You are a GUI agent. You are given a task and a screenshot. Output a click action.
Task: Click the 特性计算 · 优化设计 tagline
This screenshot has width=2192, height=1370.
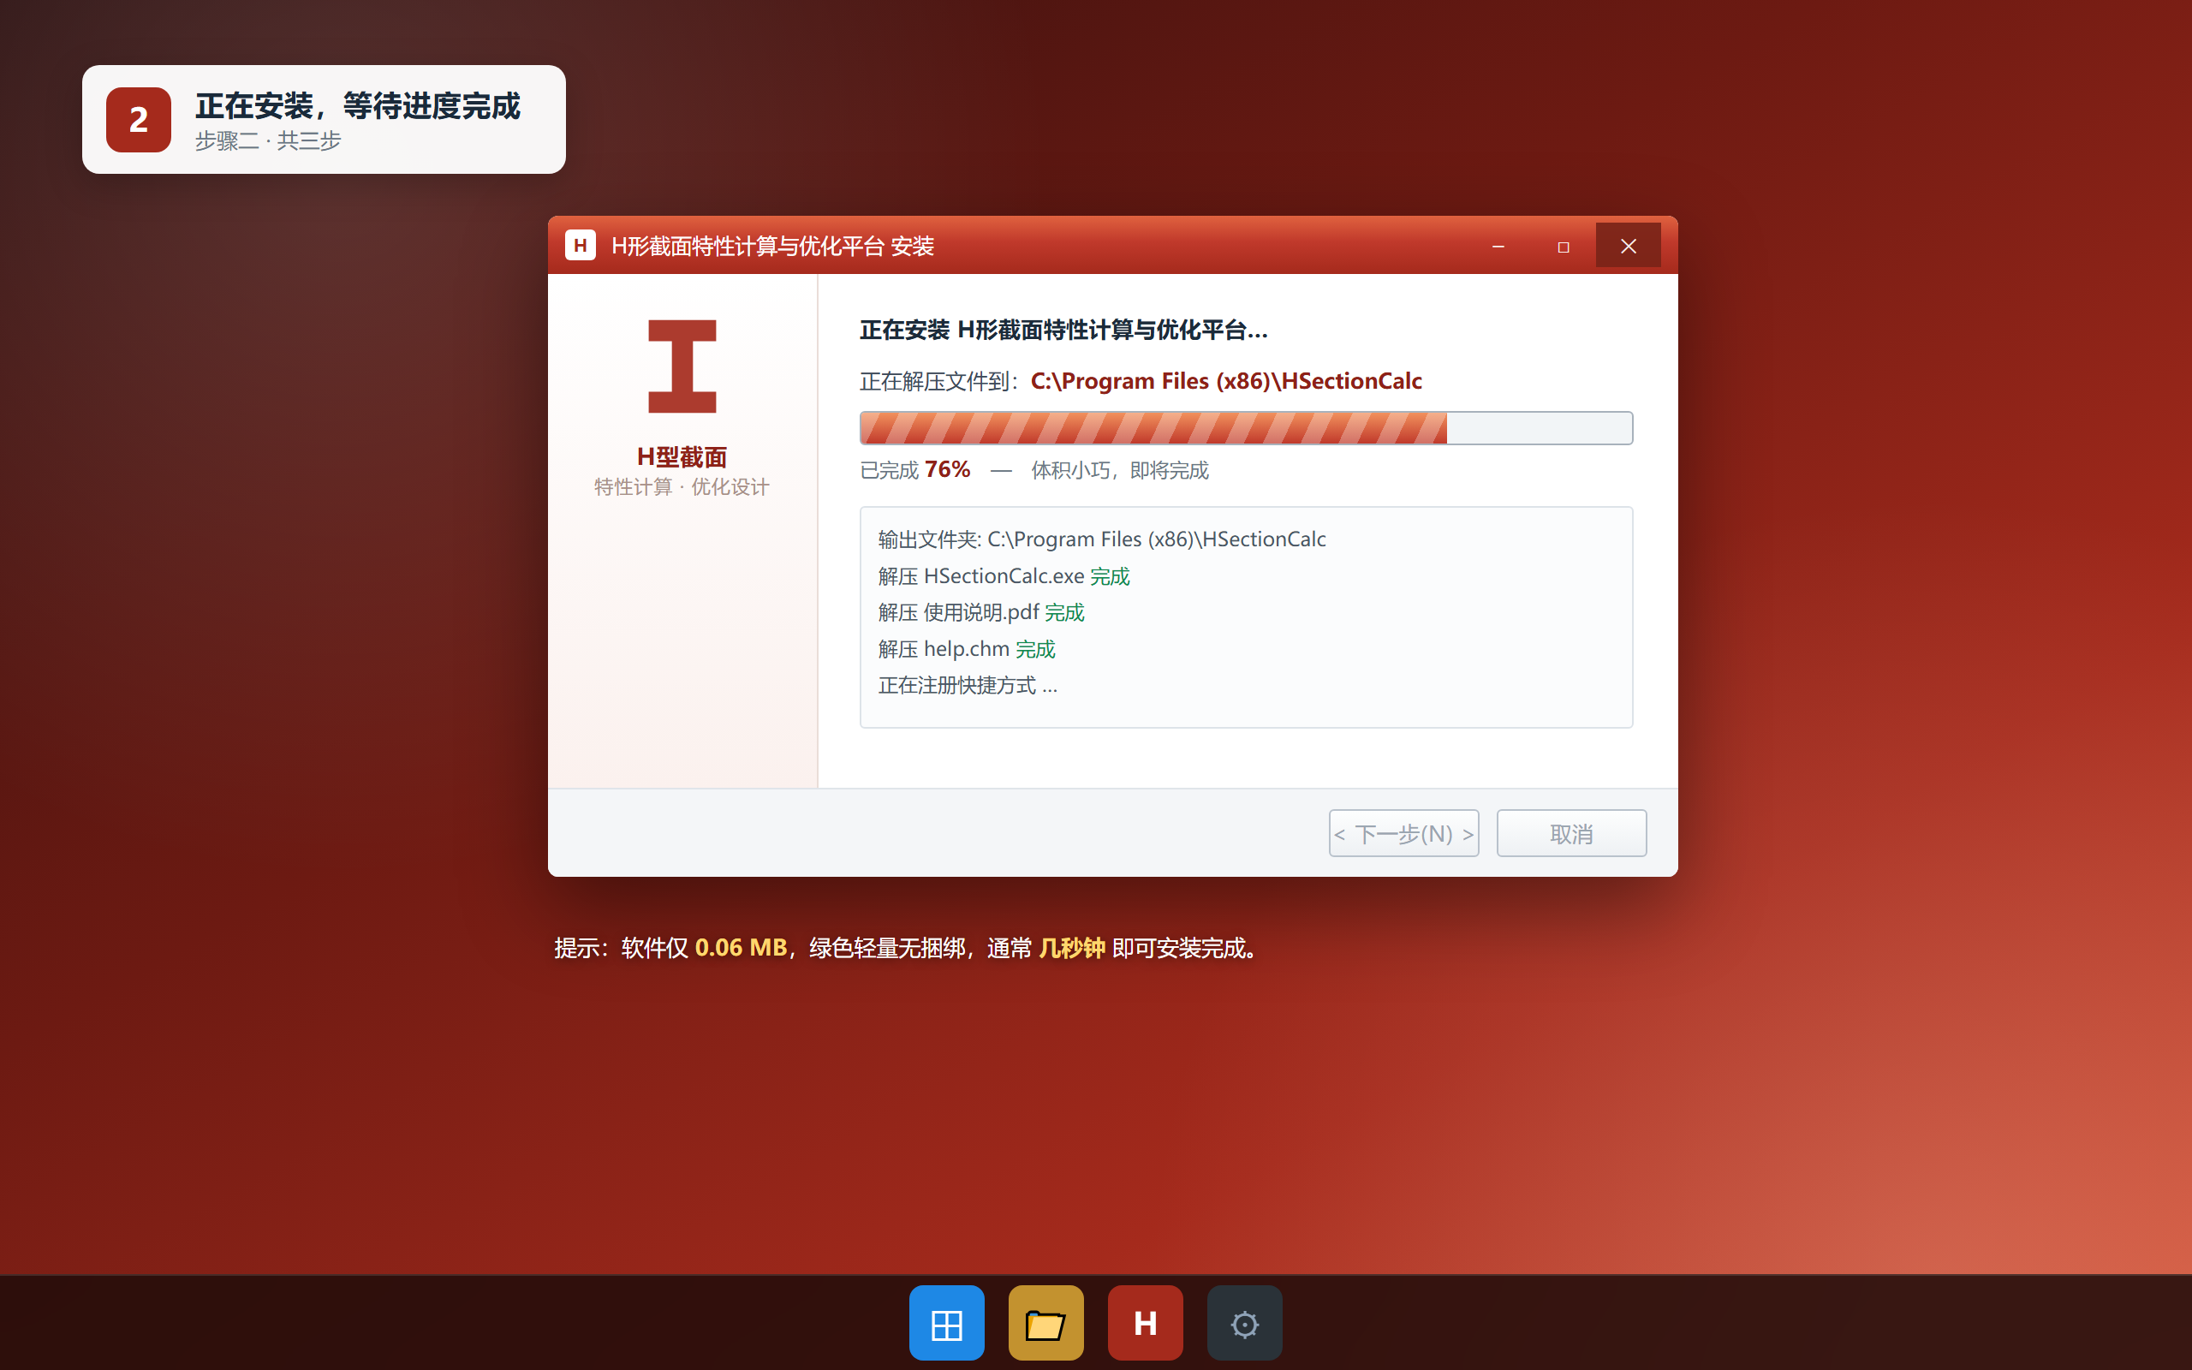click(x=682, y=486)
